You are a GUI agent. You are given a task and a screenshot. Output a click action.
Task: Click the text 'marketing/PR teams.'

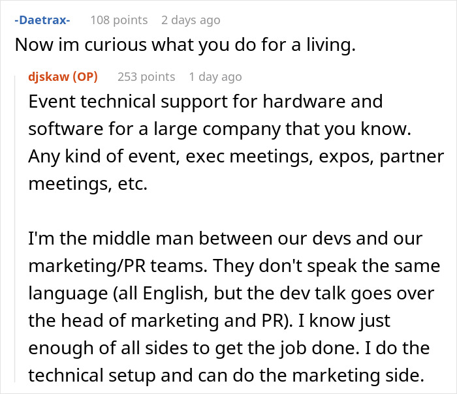(118, 266)
